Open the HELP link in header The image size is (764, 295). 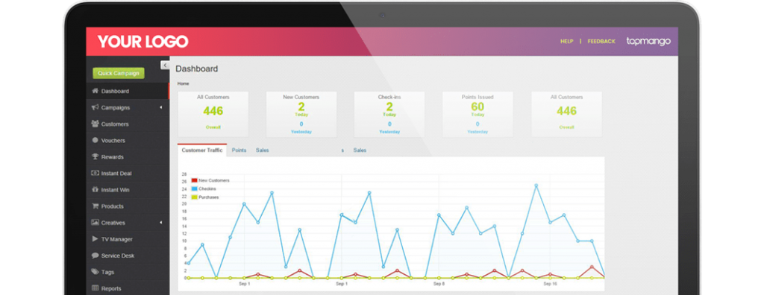pos(567,42)
